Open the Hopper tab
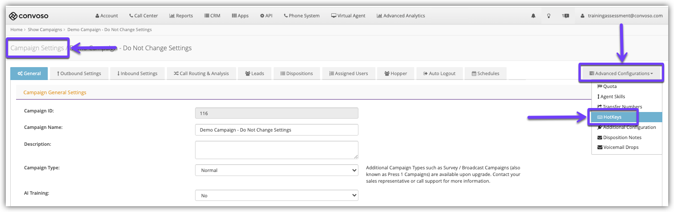This screenshot has width=674, height=212. point(395,73)
